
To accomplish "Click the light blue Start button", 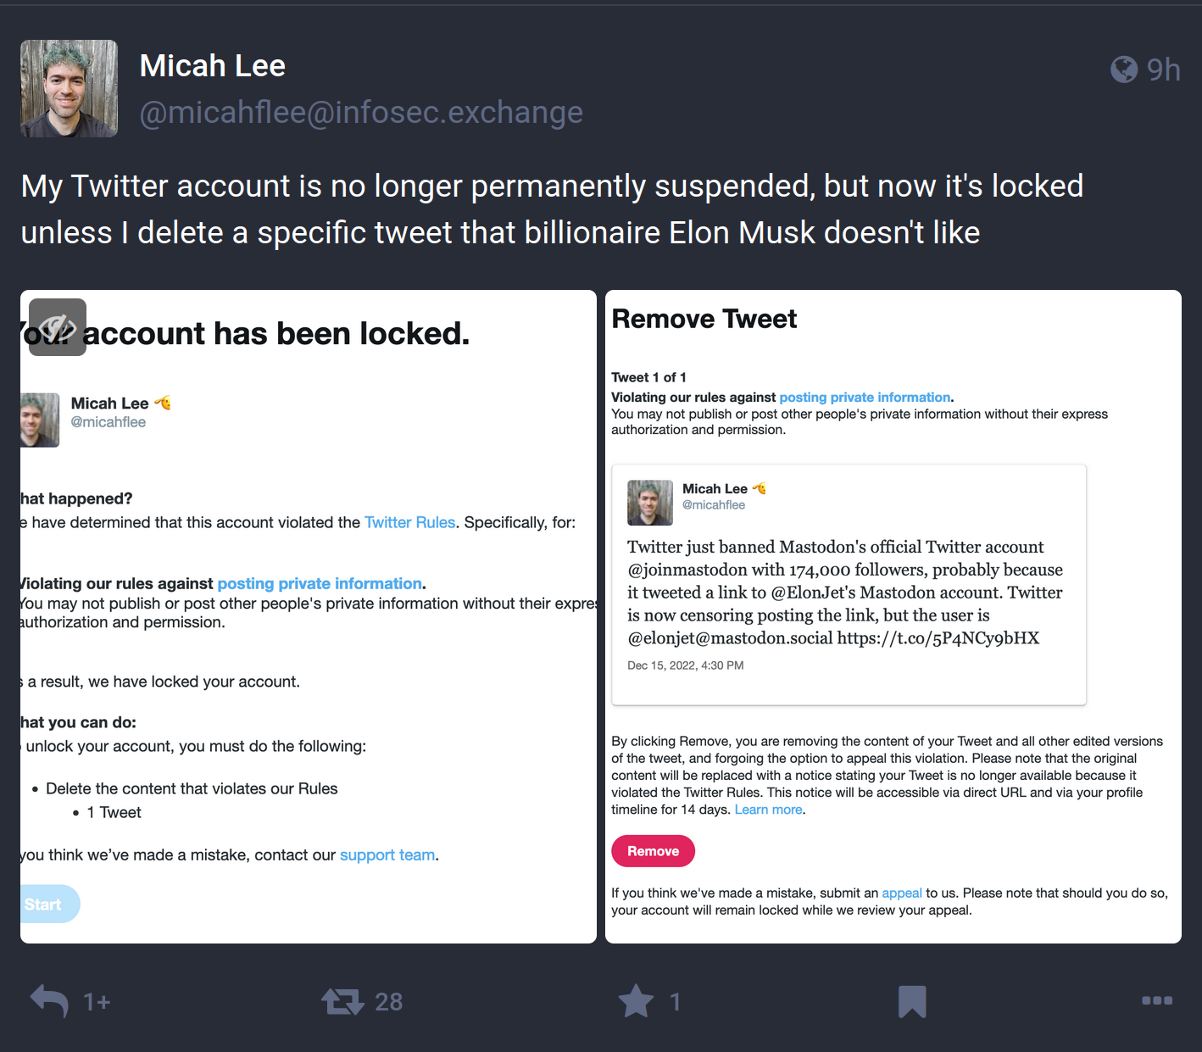I will click(x=49, y=904).
